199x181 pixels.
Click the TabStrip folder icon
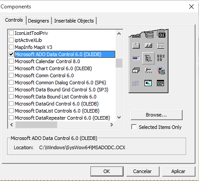tap(136, 45)
